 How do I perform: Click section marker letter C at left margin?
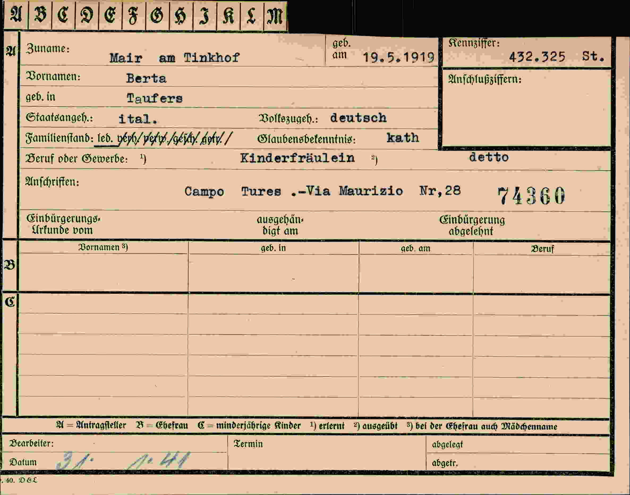coord(10,302)
